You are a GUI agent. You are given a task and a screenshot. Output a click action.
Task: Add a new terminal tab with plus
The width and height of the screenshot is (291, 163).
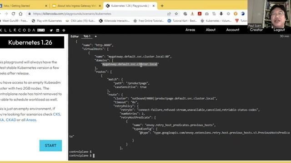click(96, 36)
